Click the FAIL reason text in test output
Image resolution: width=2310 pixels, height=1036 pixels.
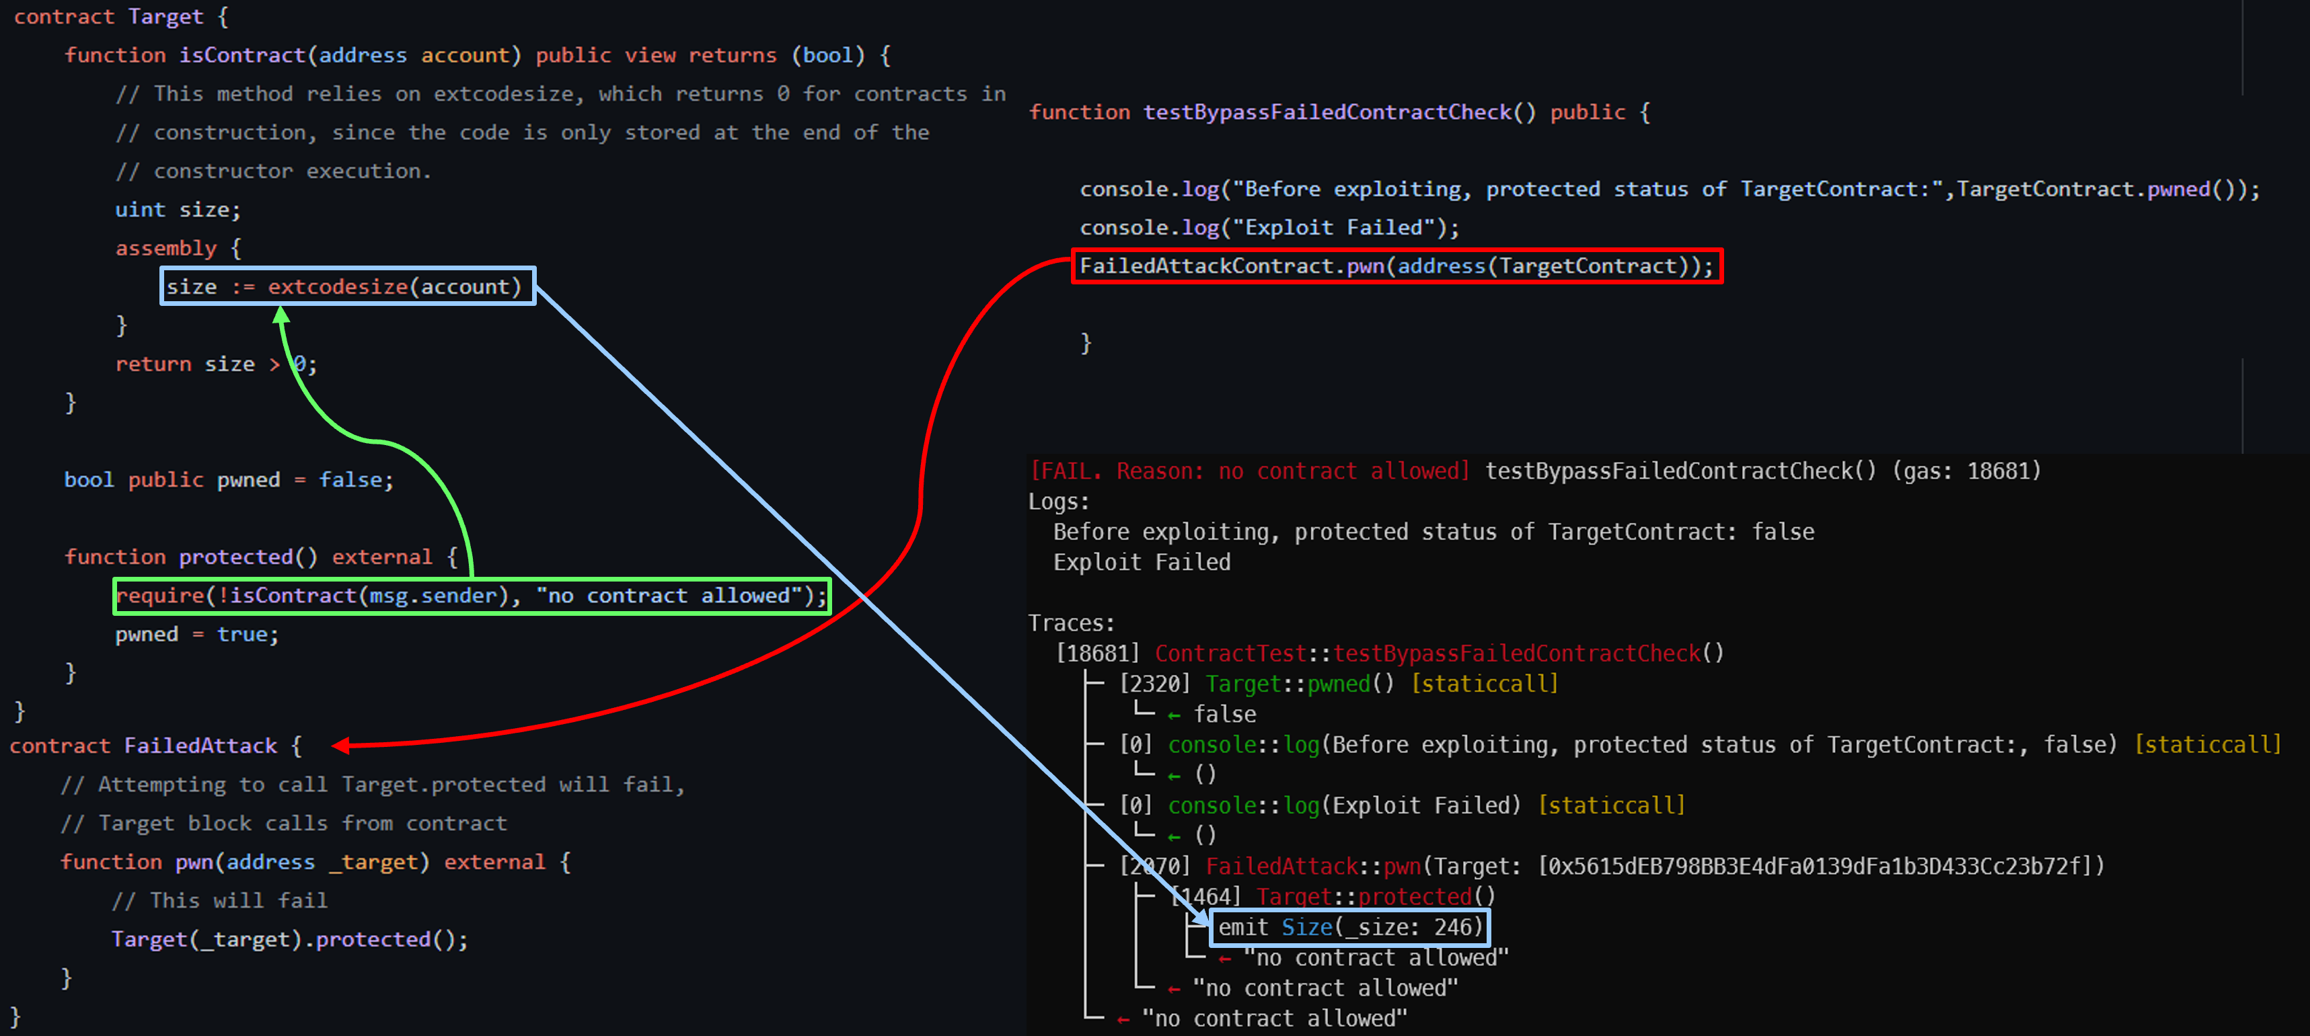1250,471
